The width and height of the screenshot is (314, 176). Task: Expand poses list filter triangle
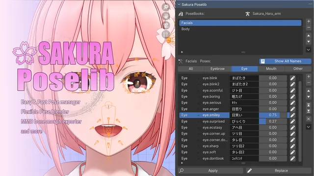[182, 163]
